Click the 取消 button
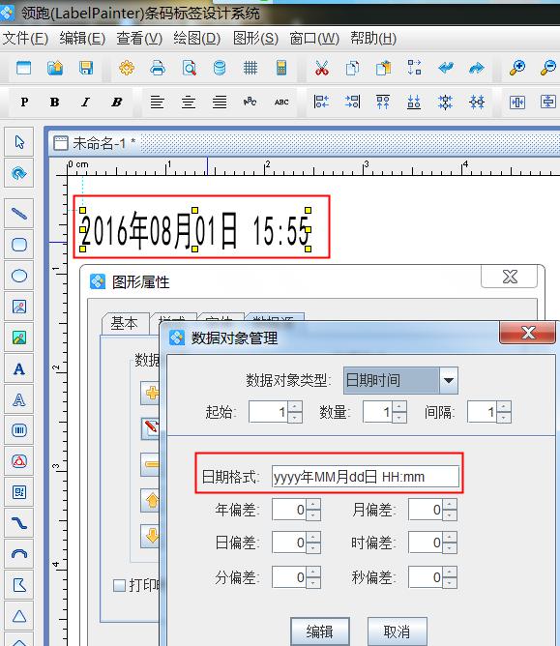Image resolution: width=560 pixels, height=646 pixels. coord(397,631)
